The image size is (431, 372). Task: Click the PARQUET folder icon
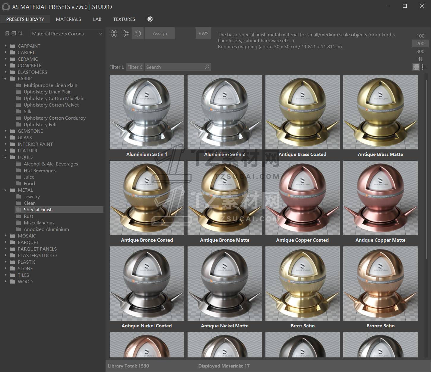pos(12,242)
